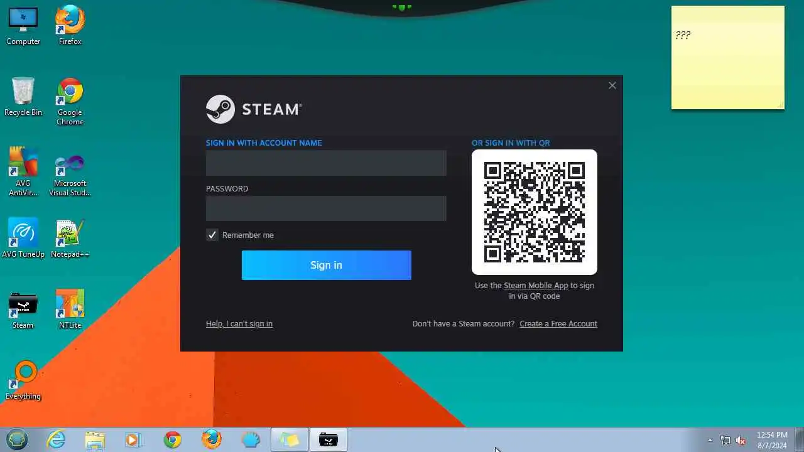Scan area: click the Steam QR code
The image size is (804, 452).
pyautogui.click(x=535, y=212)
